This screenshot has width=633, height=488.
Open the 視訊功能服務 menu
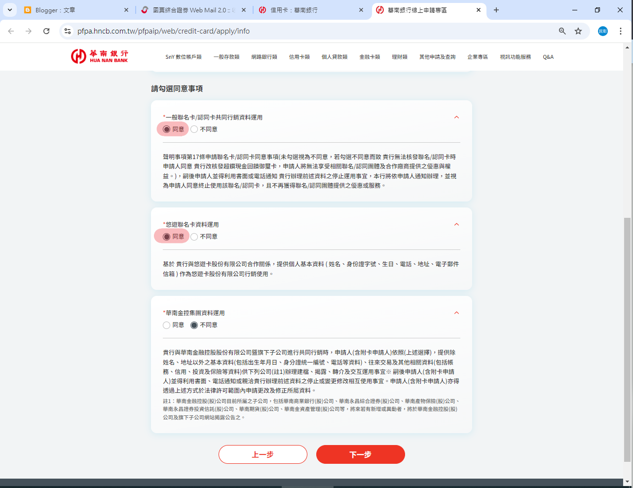(516, 57)
